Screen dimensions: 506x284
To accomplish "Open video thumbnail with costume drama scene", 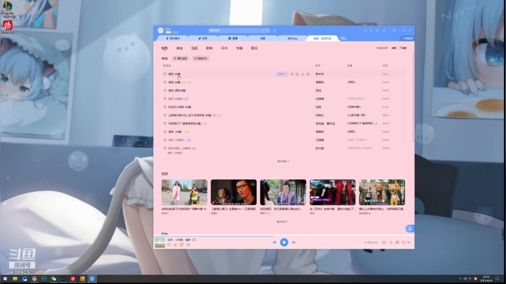I will click(x=283, y=193).
